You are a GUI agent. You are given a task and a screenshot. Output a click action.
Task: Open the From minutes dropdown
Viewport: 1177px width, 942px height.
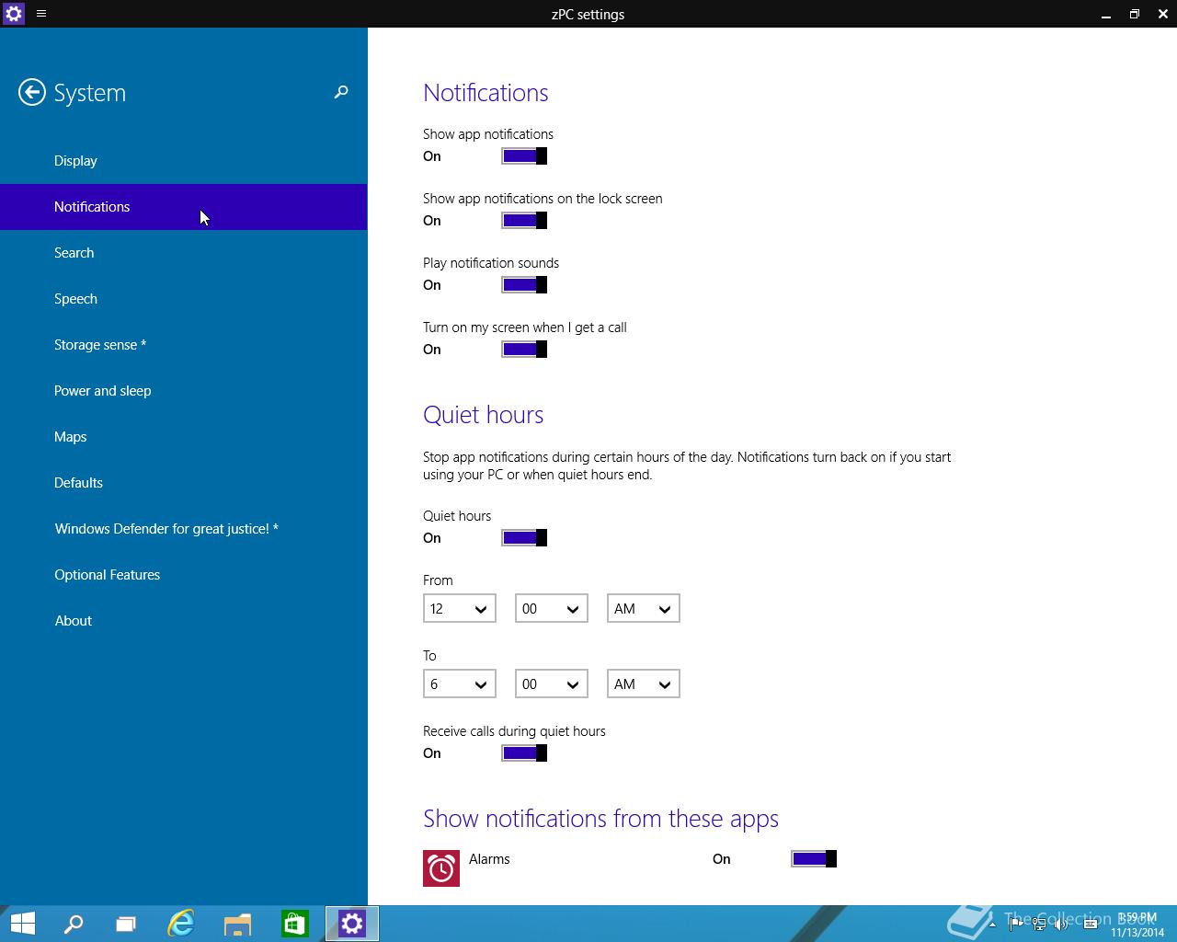[552, 609]
